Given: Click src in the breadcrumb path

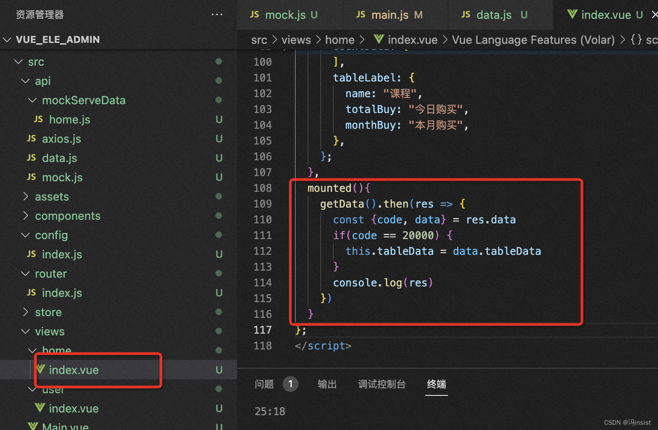Looking at the screenshot, I should tap(259, 40).
